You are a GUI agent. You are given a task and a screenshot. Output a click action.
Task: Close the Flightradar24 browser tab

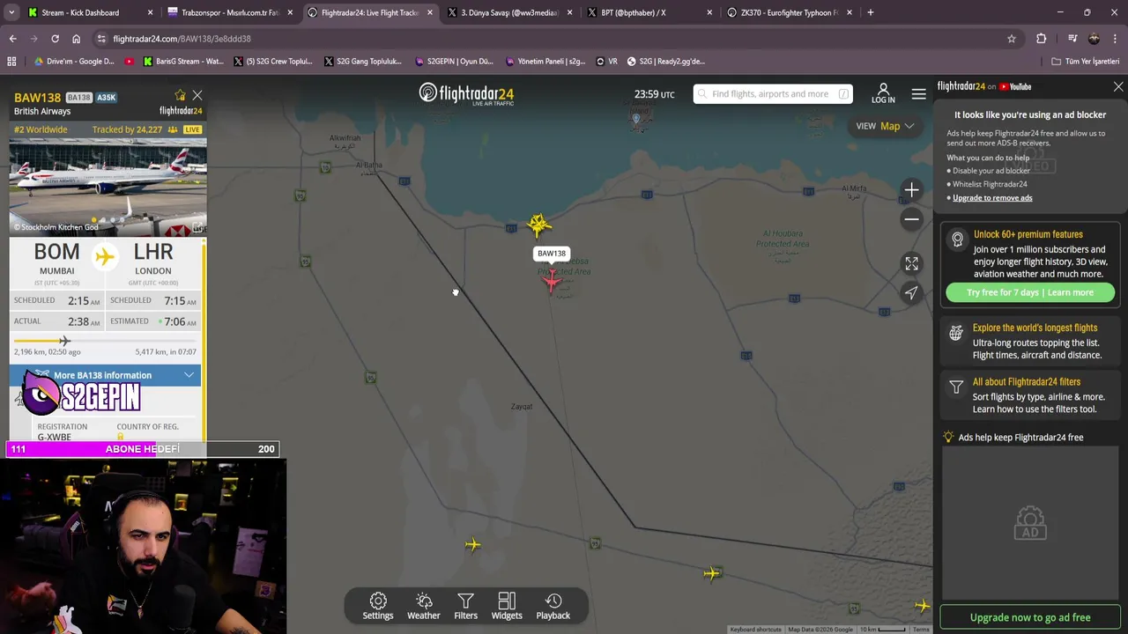point(430,12)
